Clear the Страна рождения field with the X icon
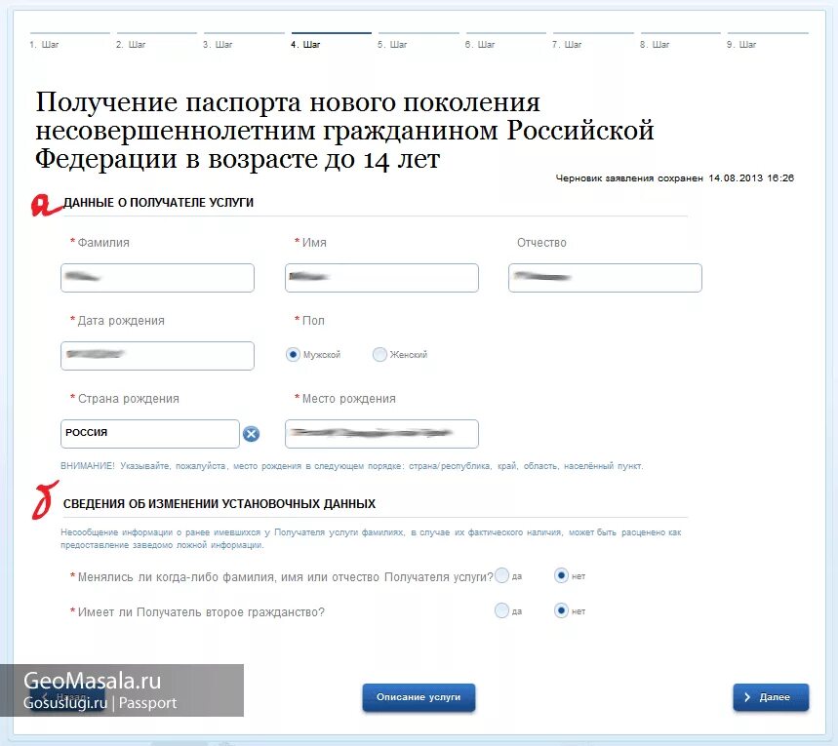Screen dimensions: 838x746 tap(251, 433)
